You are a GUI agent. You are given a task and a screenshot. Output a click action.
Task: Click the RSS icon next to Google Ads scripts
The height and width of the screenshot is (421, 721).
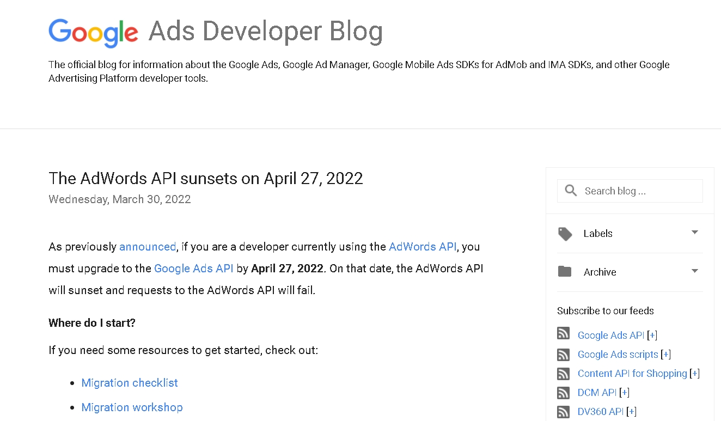(x=563, y=355)
